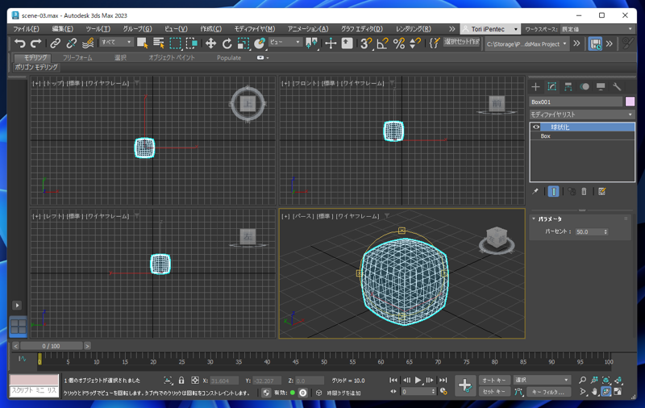The height and width of the screenshot is (408, 645).
Task: Activate the Select Object tool
Action: click(143, 44)
